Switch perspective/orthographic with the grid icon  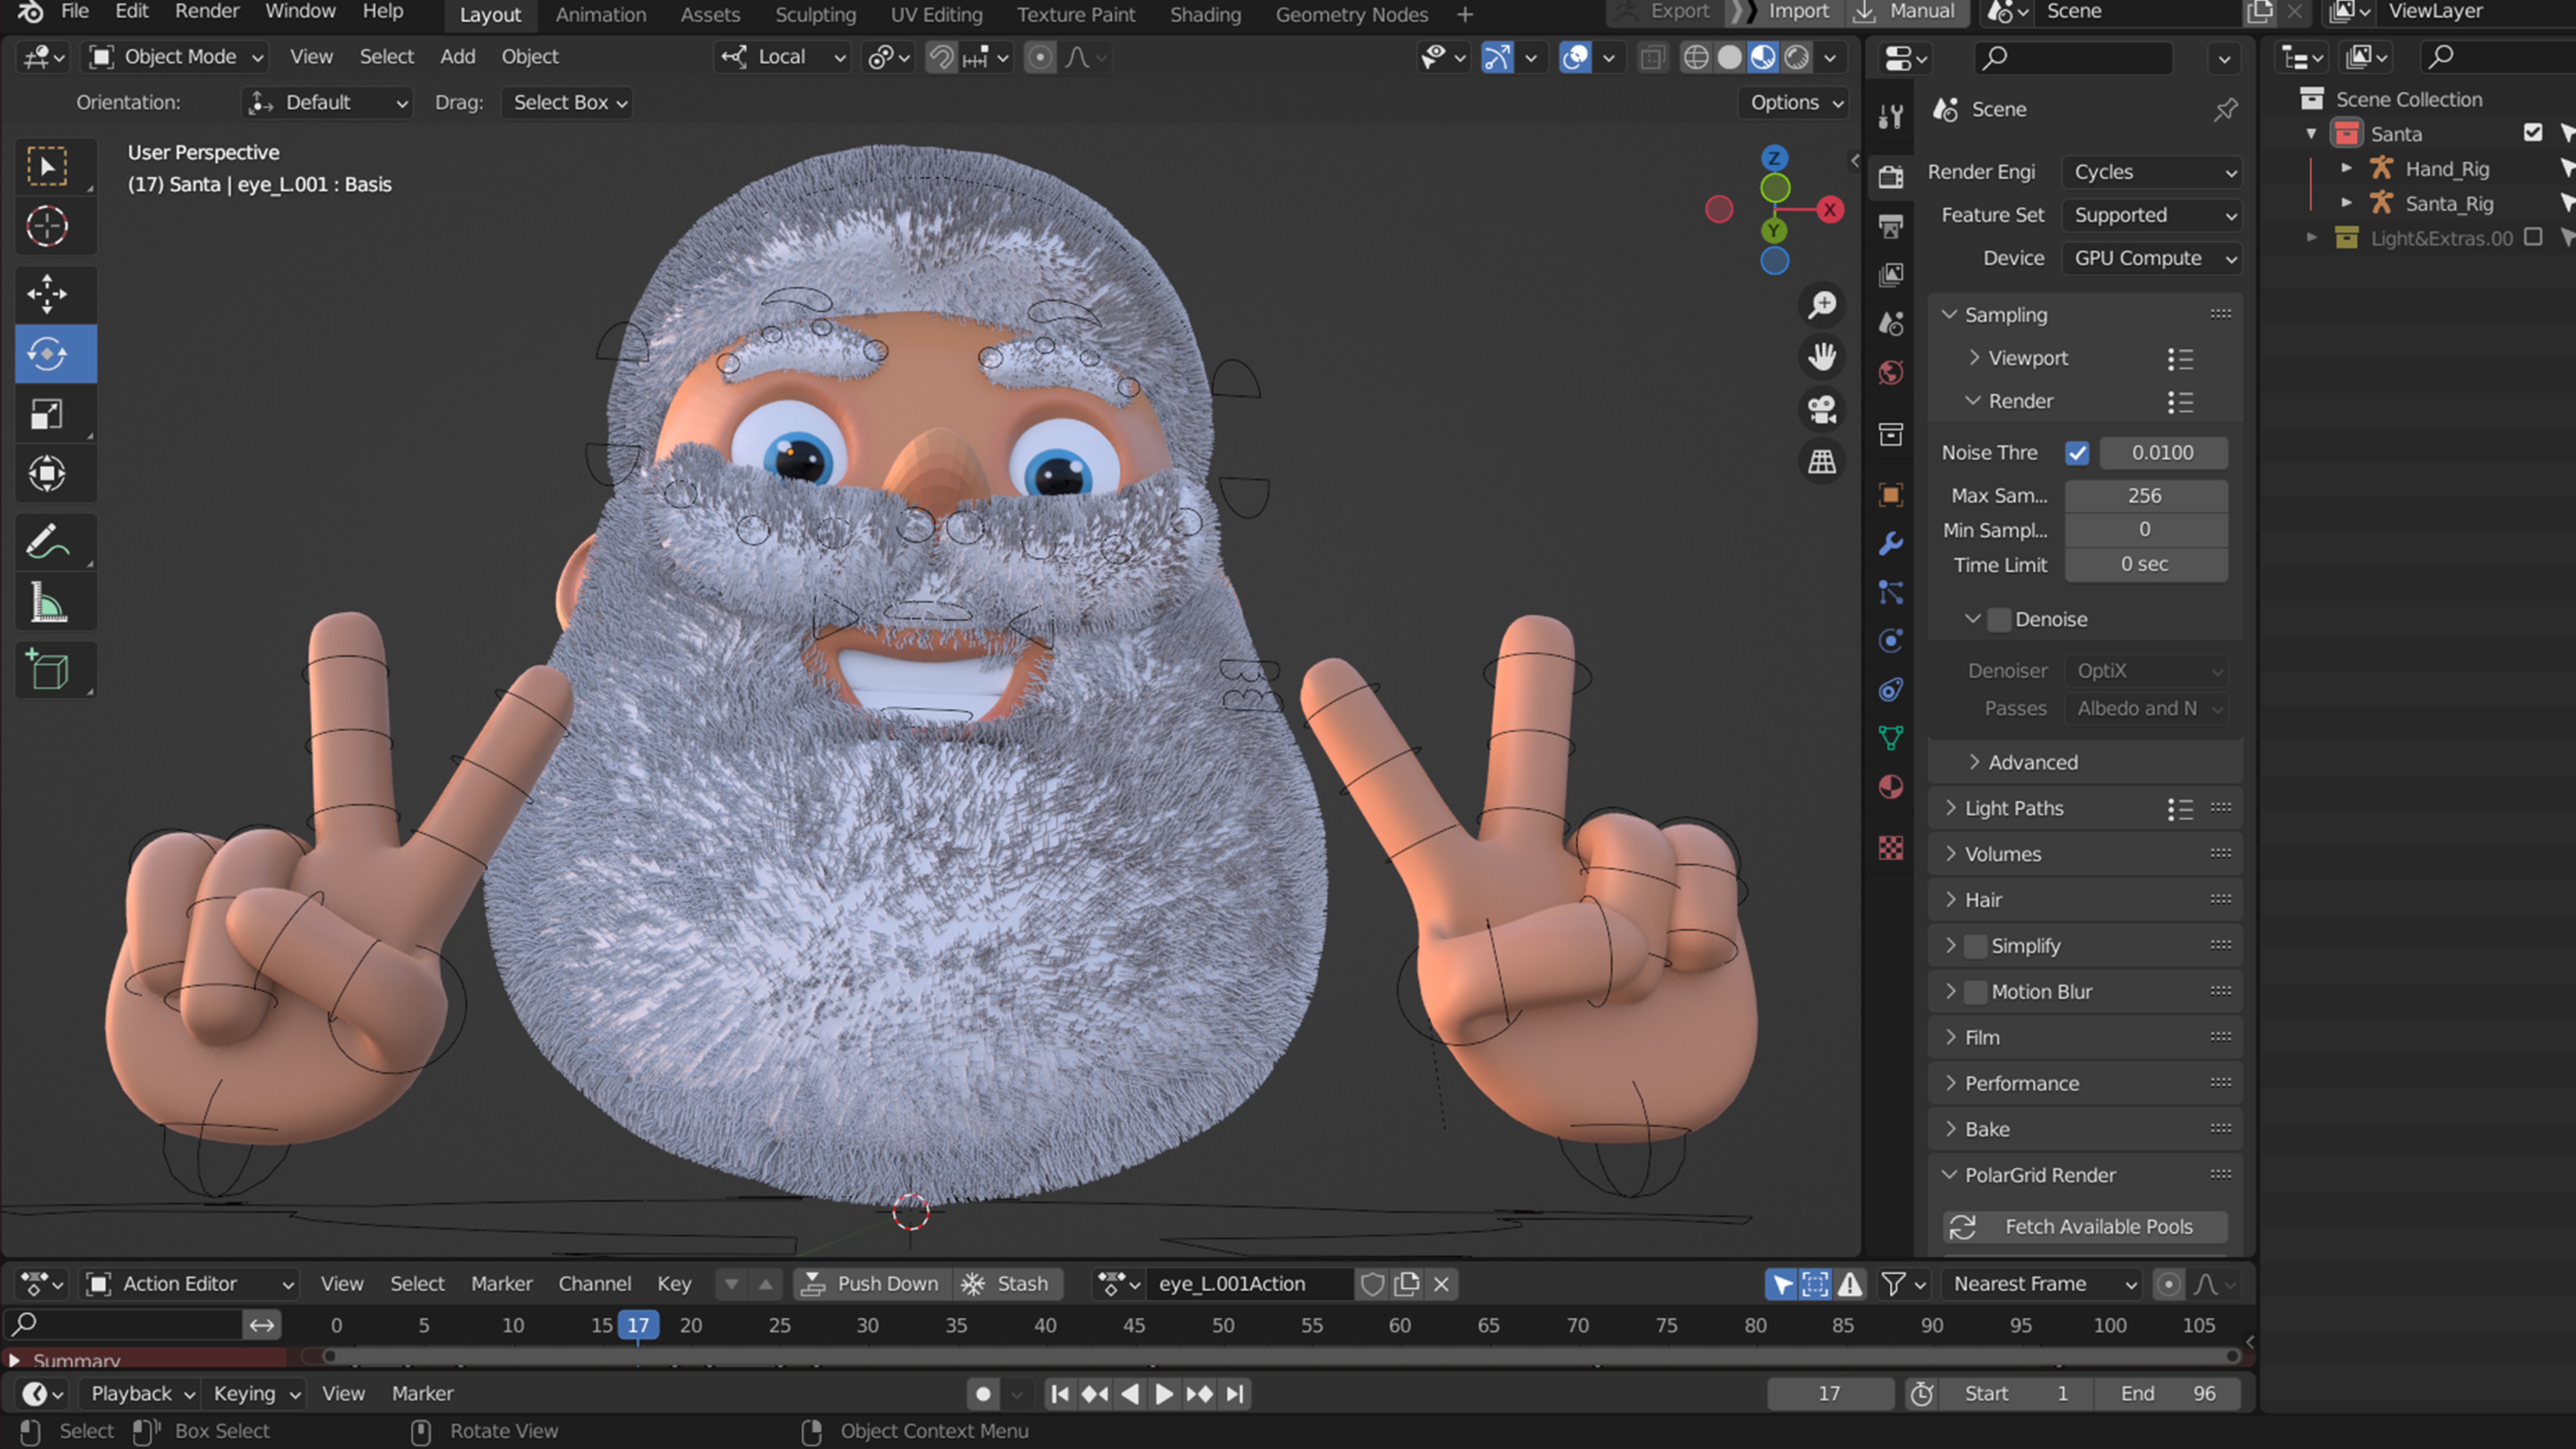tap(1822, 461)
